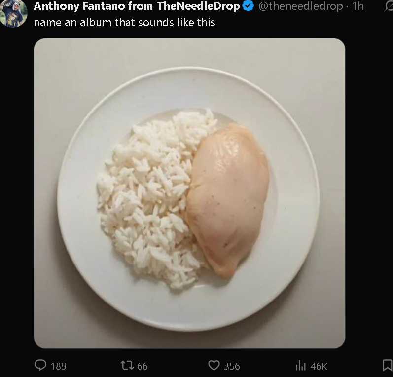Click the partially visible icon beside 1h

click(389, 6)
